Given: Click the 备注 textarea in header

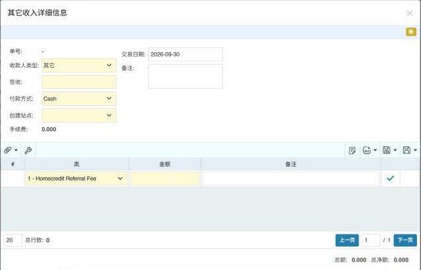Looking at the screenshot, I should (186, 76).
